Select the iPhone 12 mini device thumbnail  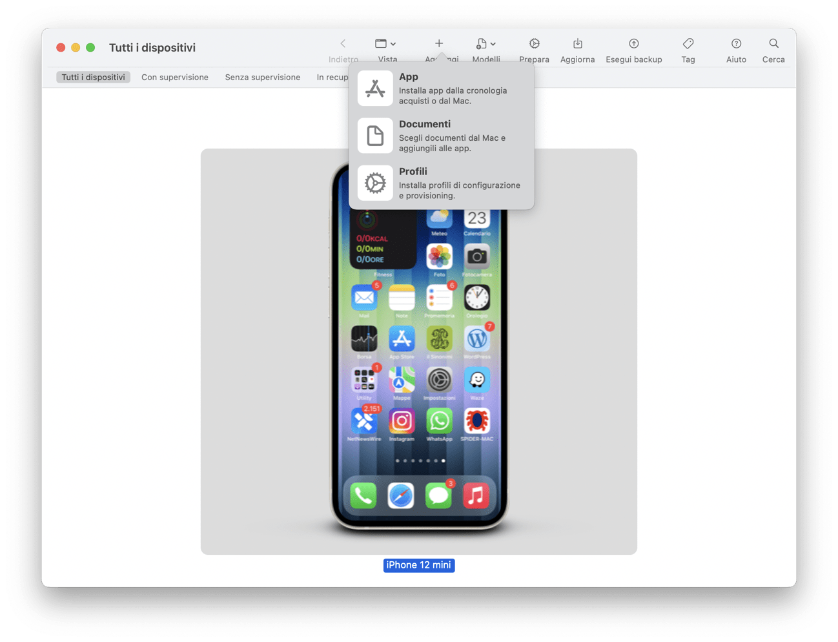pyautogui.click(x=419, y=351)
